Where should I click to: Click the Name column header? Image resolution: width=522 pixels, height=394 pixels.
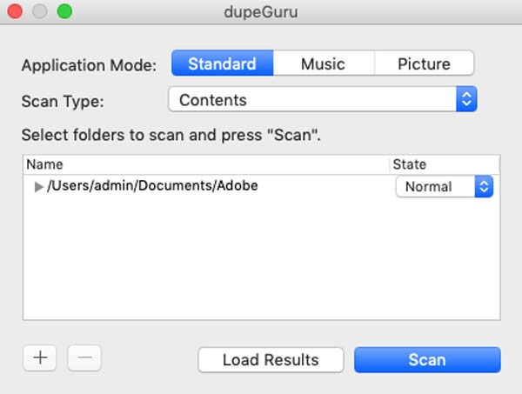coord(174,164)
